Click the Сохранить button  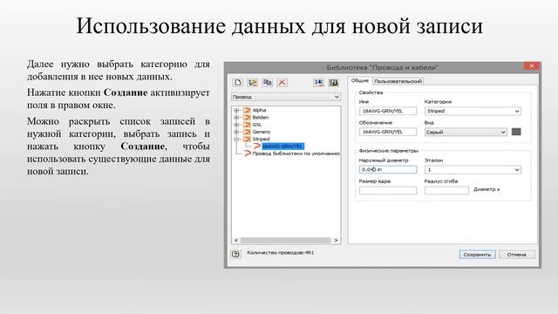point(477,255)
